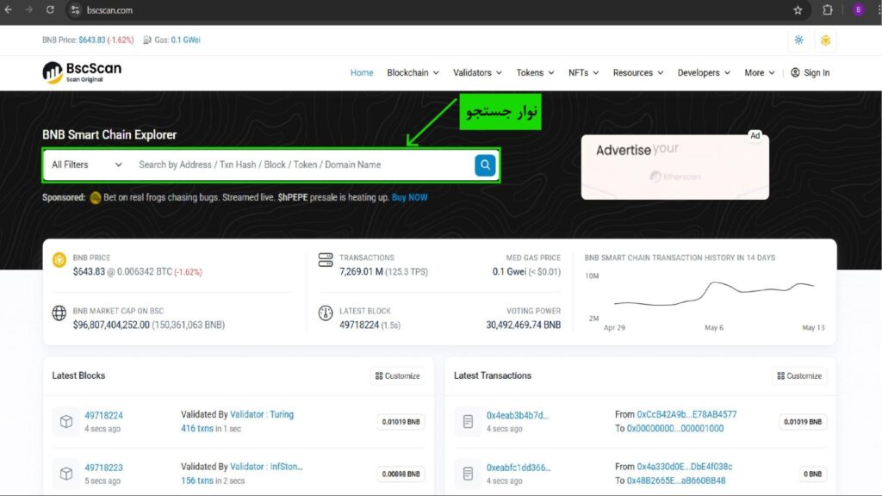Customize the Latest Blocks panel
This screenshot has height=496, width=882.
click(x=398, y=375)
